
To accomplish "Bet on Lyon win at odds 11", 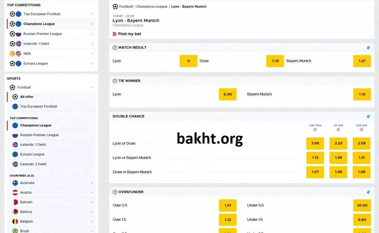I will pos(188,61).
